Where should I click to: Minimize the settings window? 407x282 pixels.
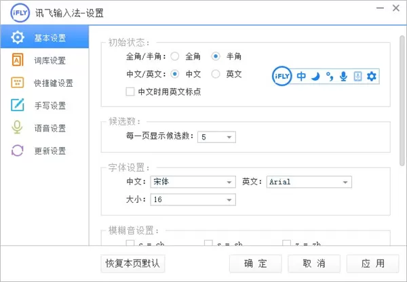pos(380,8)
